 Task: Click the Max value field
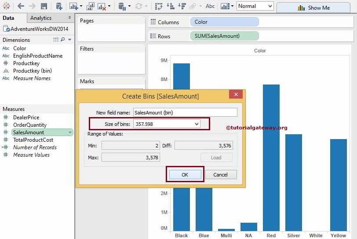[x=131, y=158]
